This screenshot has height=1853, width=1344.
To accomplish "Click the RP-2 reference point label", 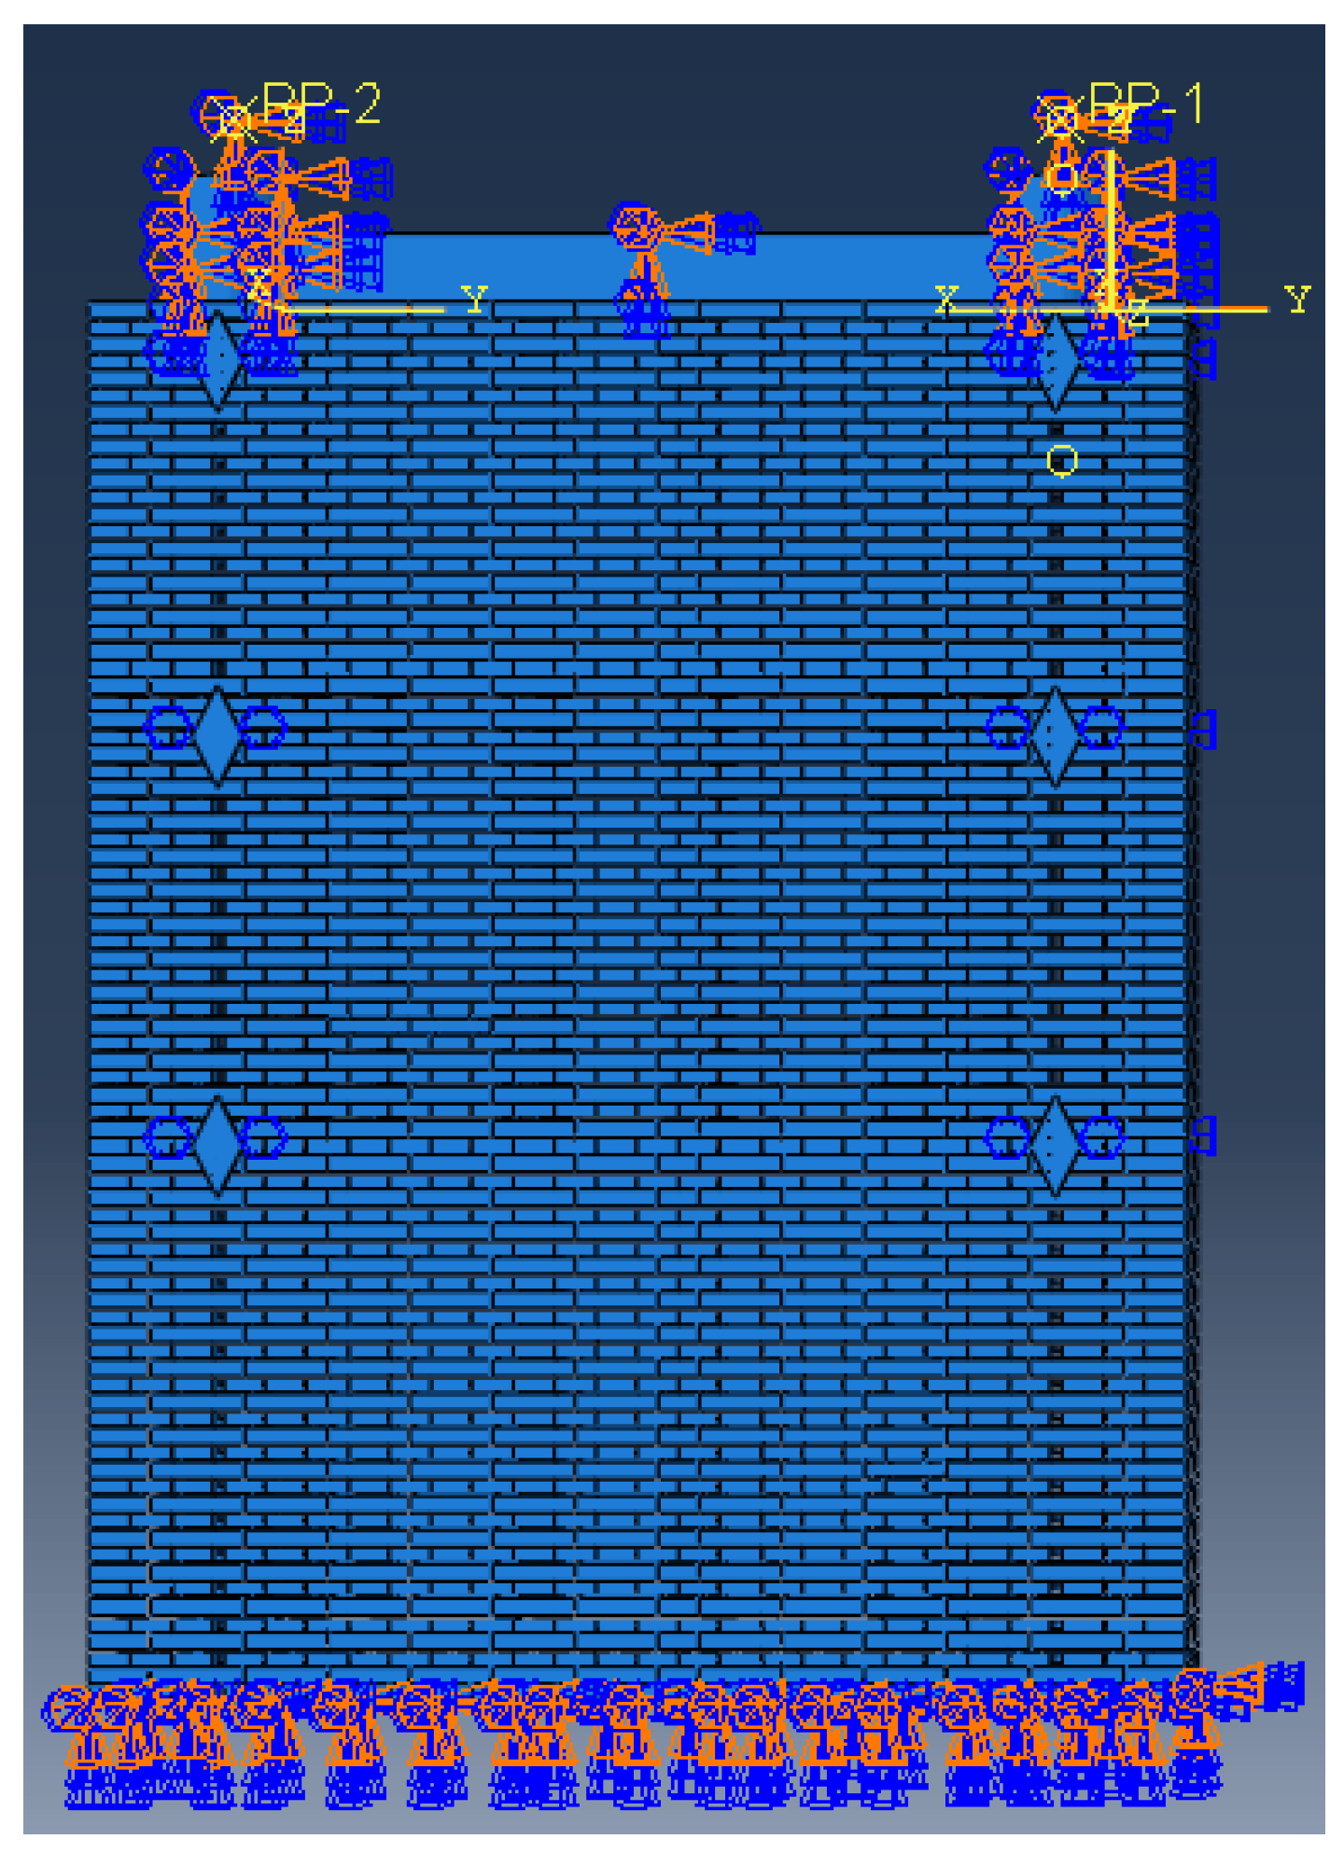I will point(321,103).
